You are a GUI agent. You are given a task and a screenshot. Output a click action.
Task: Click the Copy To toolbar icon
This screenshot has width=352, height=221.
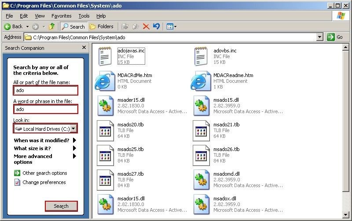tap(136, 26)
